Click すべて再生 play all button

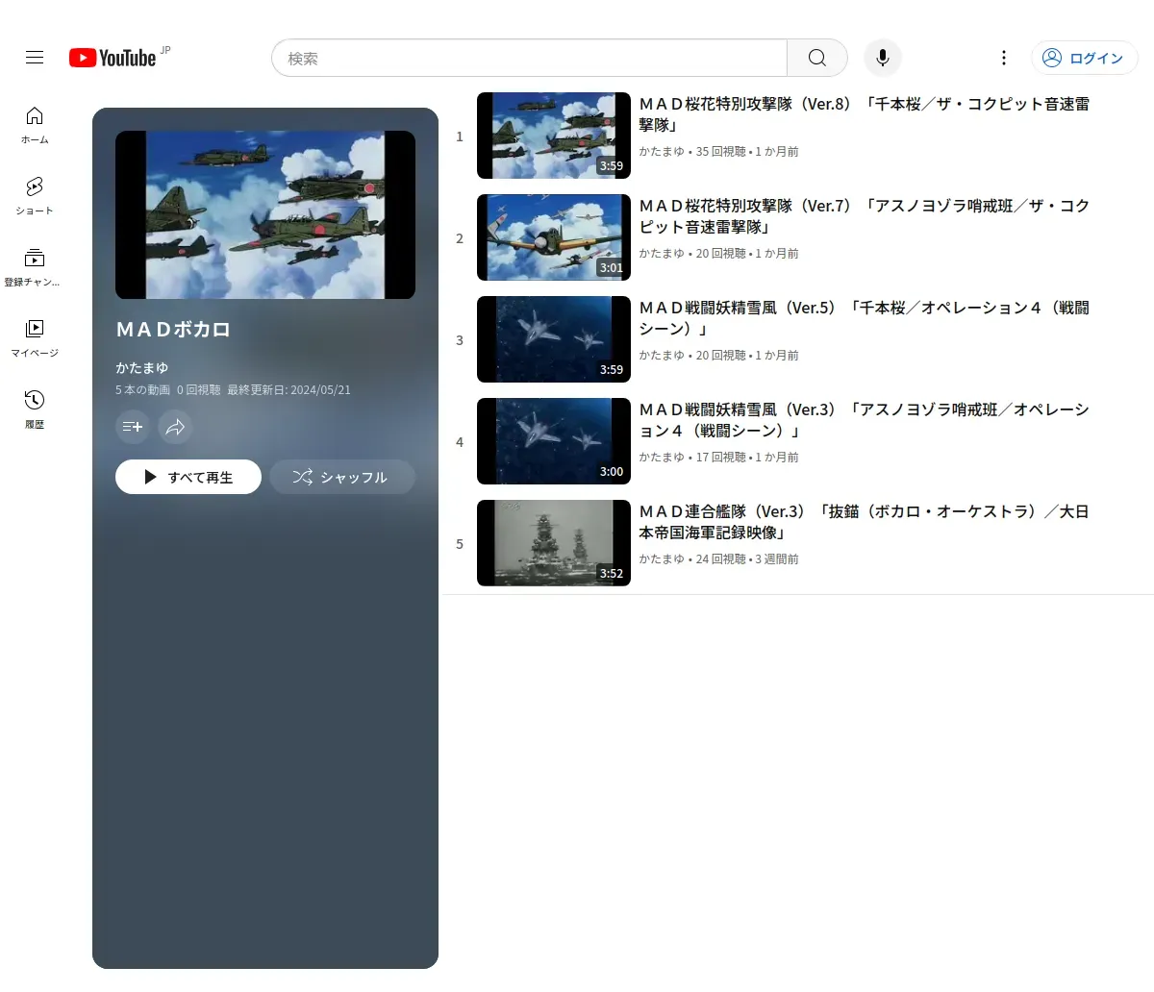[x=188, y=477]
